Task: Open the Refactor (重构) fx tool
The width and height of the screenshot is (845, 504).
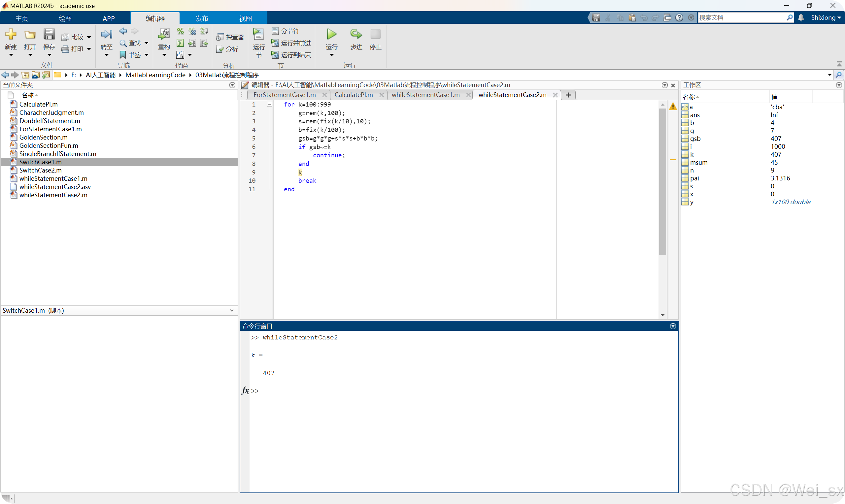Action: pos(164,34)
